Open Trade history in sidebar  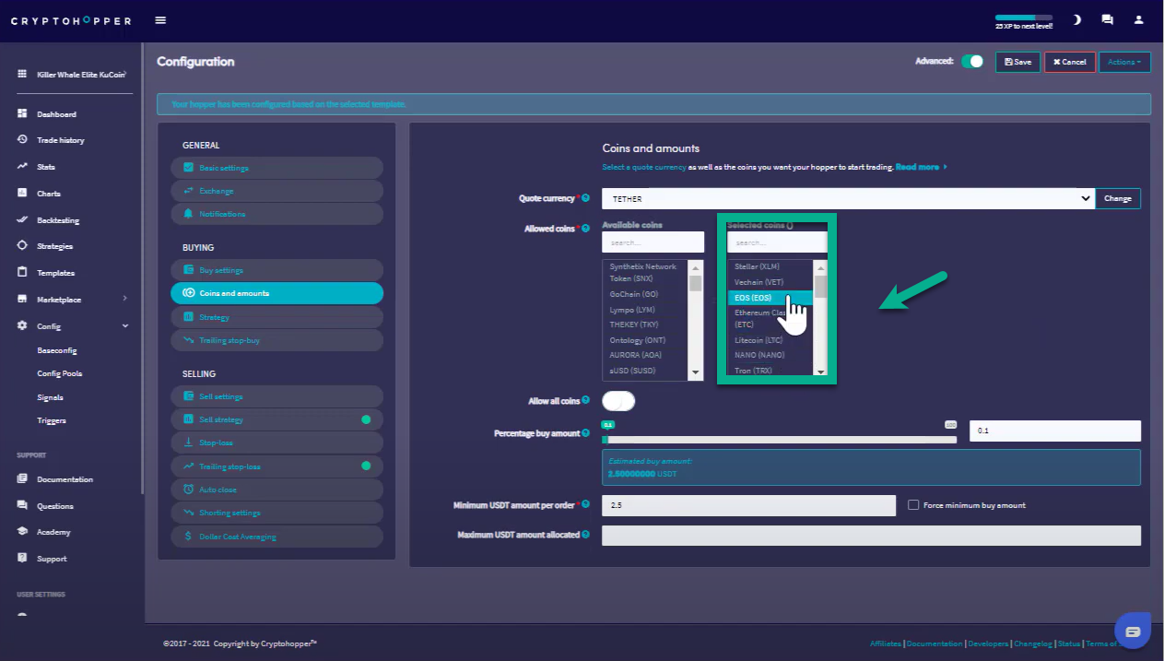tap(60, 140)
